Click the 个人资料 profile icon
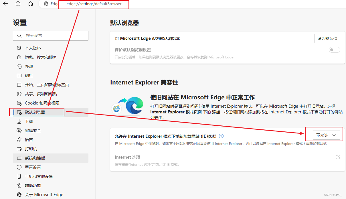 coord(19,48)
